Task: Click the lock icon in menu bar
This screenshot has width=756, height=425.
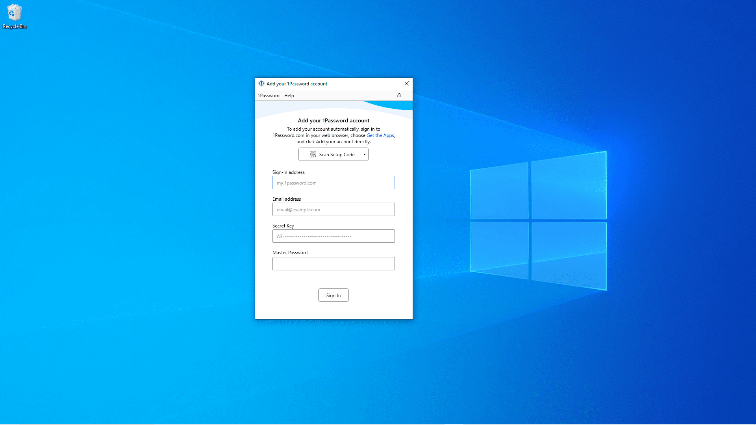Action: click(x=399, y=95)
